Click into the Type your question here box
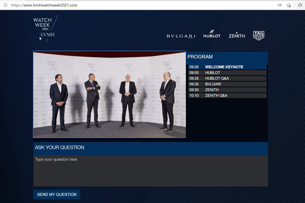This screenshot has width=305, height=203. (150, 171)
